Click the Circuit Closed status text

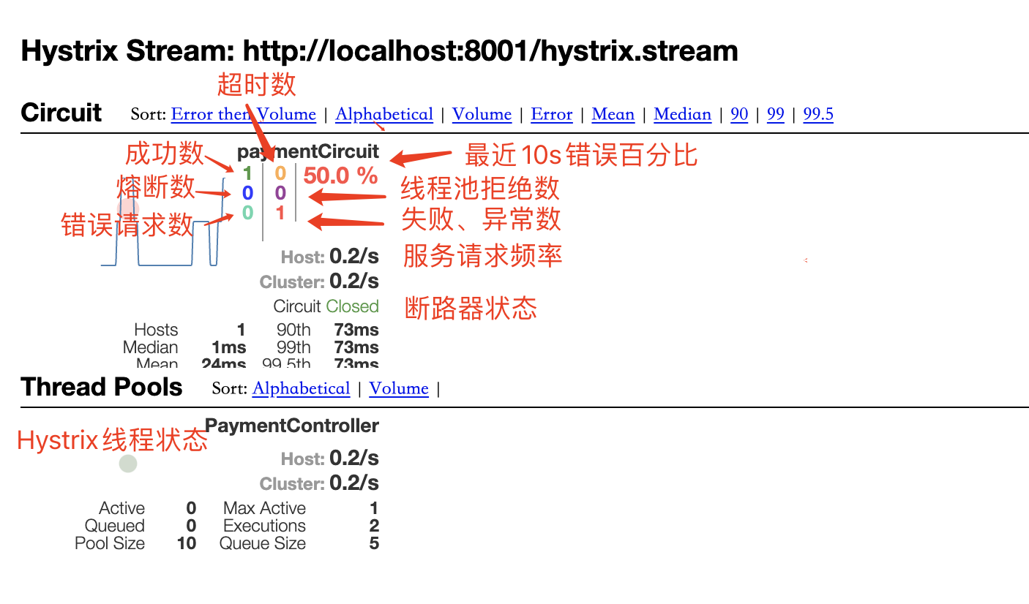[x=326, y=306]
